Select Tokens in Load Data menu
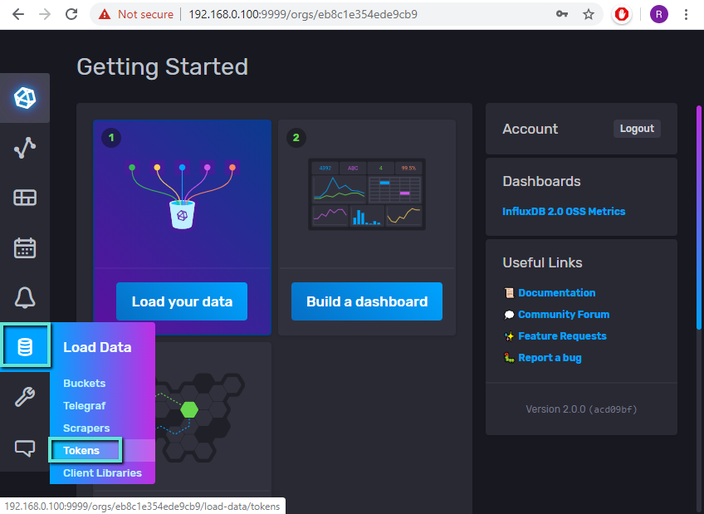The height and width of the screenshot is (514, 704). coord(81,450)
